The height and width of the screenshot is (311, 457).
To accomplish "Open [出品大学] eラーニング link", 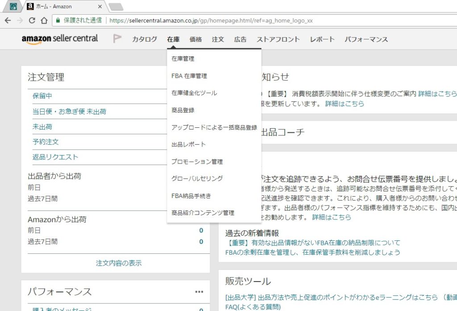I will [x=341, y=297].
